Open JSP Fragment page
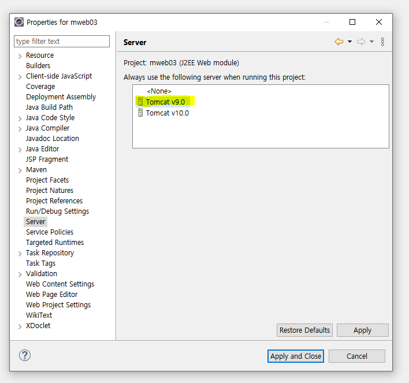 pyautogui.click(x=47, y=159)
